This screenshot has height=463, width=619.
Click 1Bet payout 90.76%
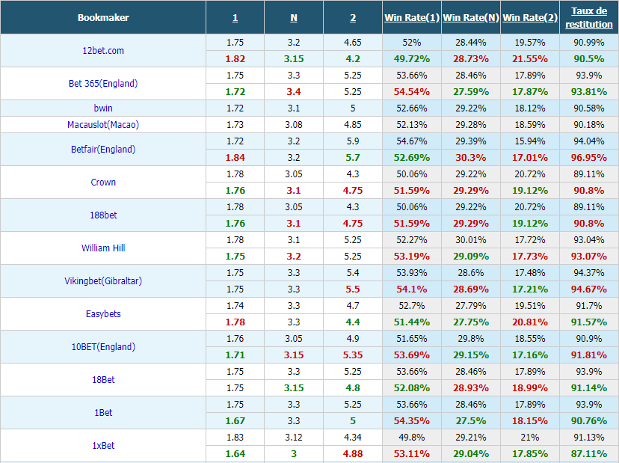589,421
